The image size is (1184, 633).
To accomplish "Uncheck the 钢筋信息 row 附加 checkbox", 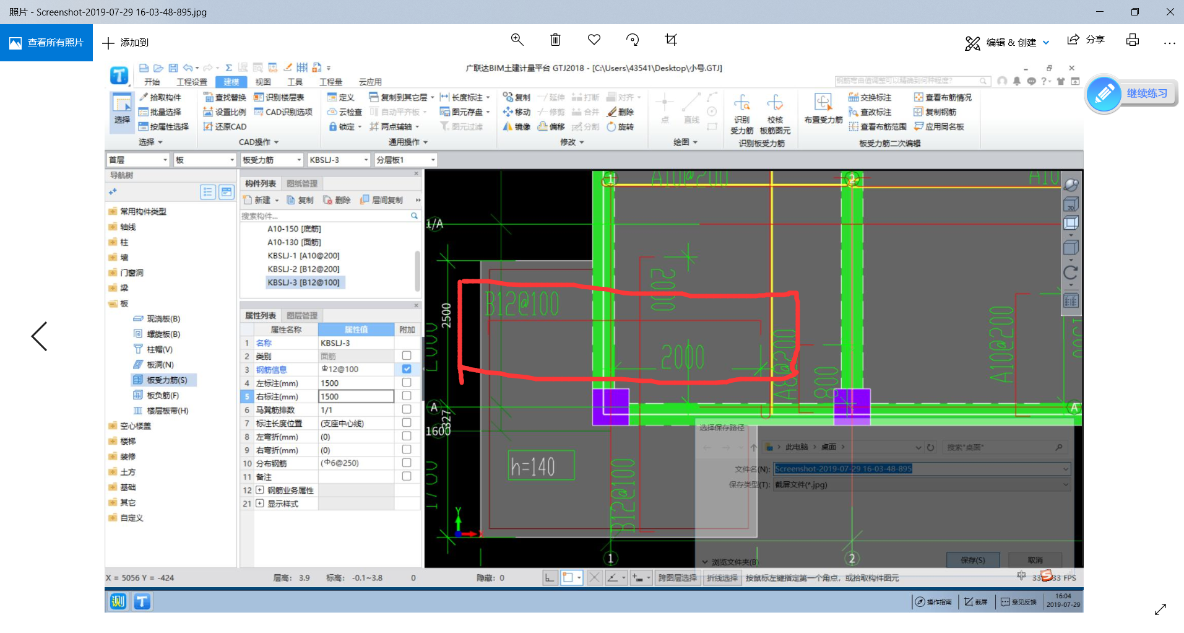I will (407, 369).
